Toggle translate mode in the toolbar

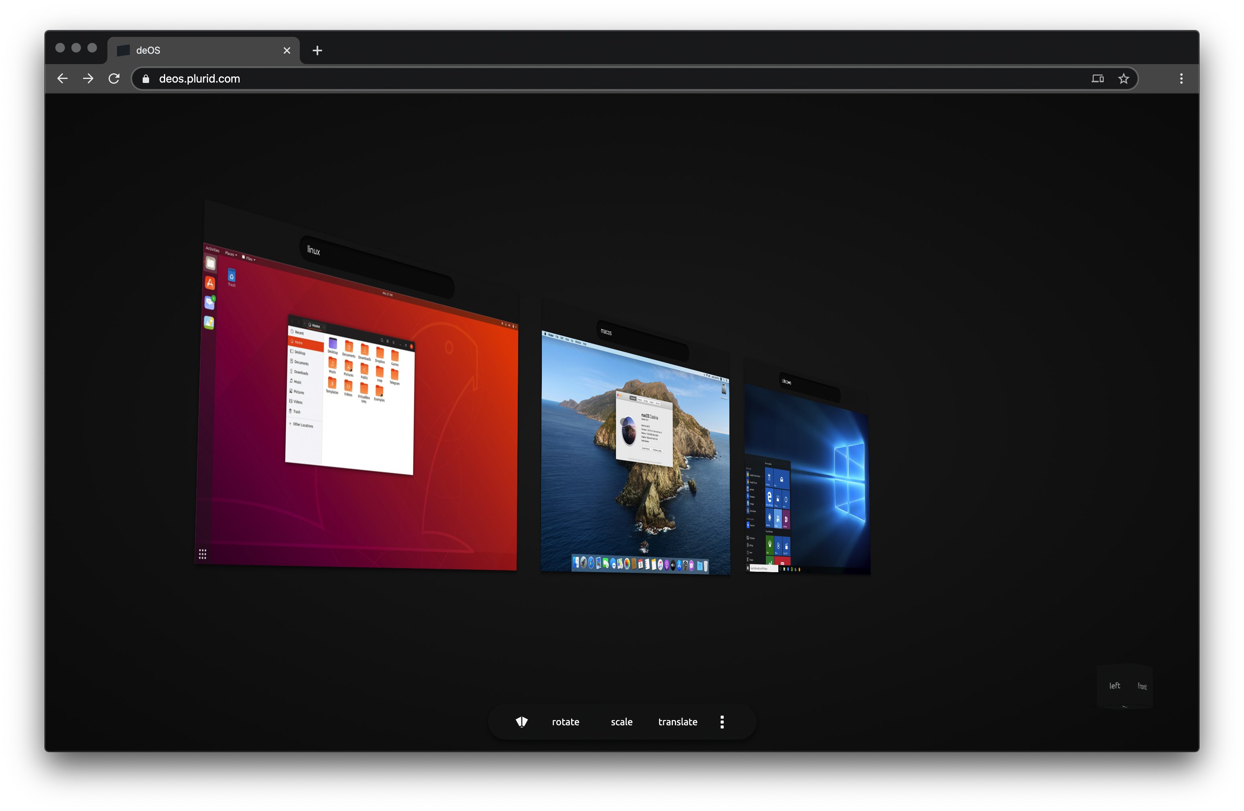click(x=677, y=722)
